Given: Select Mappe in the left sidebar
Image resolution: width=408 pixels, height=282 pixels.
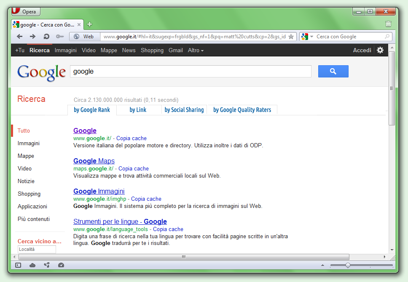Looking at the screenshot, I should pos(26,156).
